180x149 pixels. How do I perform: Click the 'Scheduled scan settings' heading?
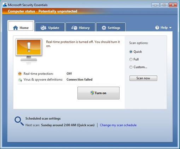click(x=43, y=119)
